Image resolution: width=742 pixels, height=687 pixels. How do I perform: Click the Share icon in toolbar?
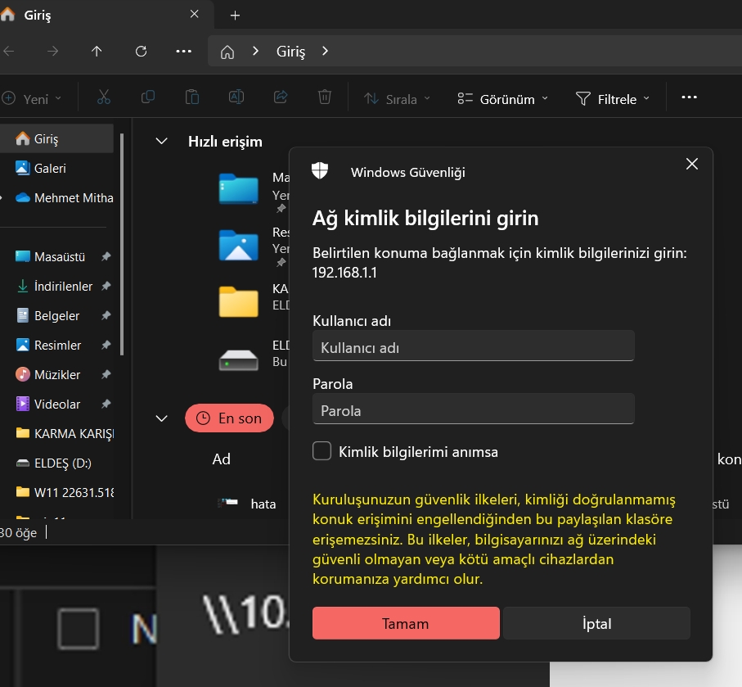(281, 97)
